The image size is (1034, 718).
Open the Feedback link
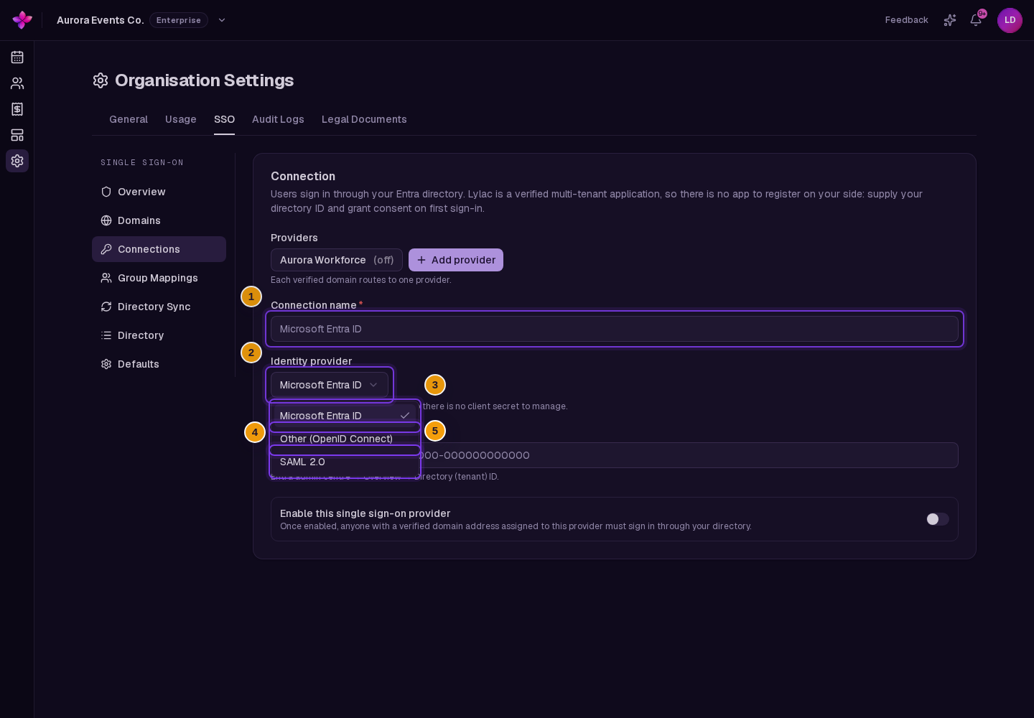click(x=907, y=20)
